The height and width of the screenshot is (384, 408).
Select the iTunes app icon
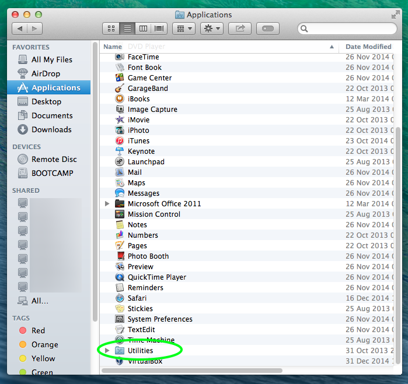[120, 141]
